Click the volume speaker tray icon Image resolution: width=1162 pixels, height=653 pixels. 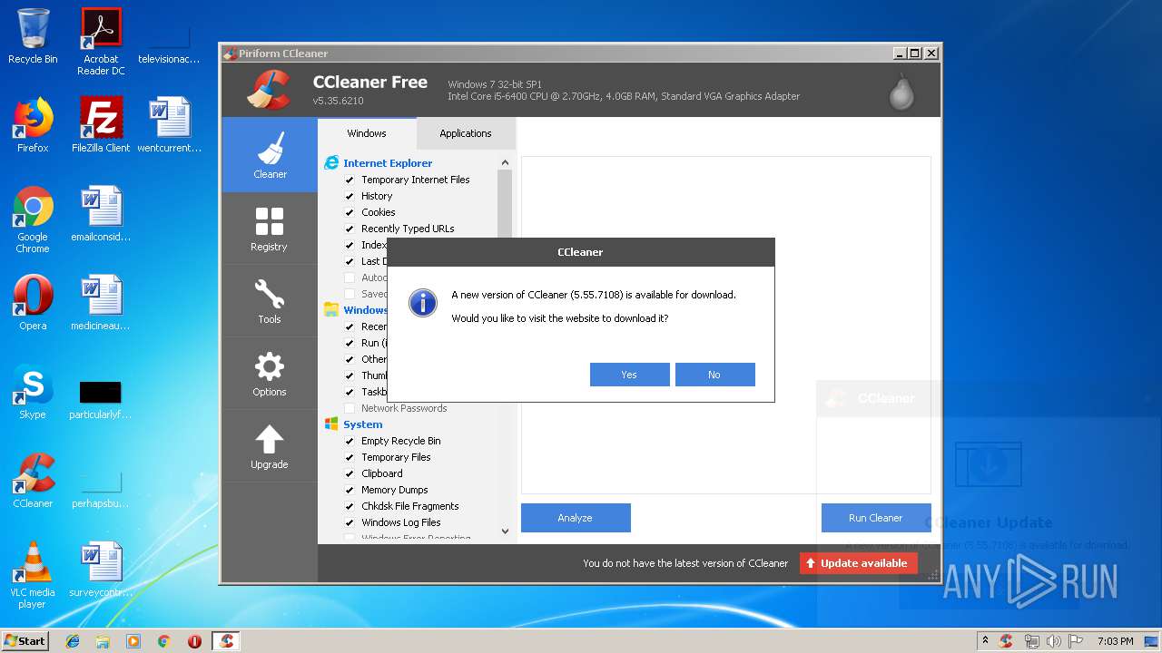[1054, 641]
